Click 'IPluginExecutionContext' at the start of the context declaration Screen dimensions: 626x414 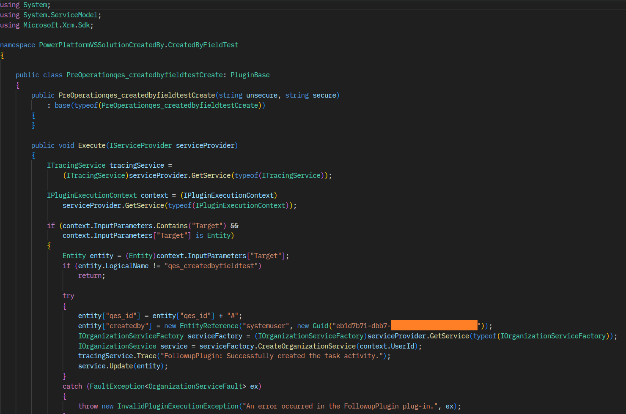coord(92,196)
